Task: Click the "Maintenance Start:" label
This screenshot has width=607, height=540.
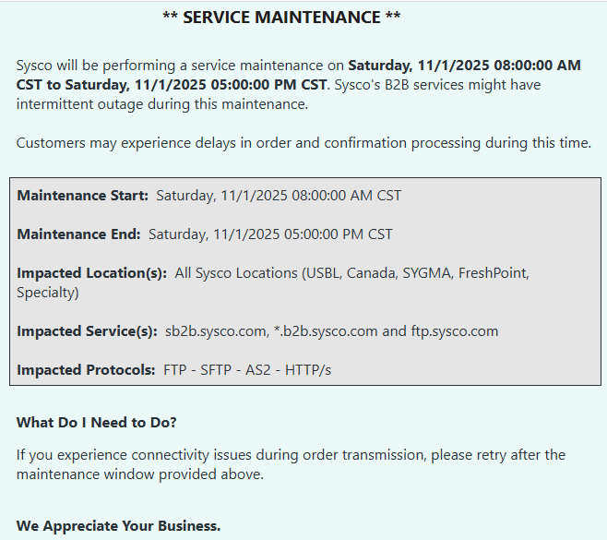Action: (x=82, y=196)
